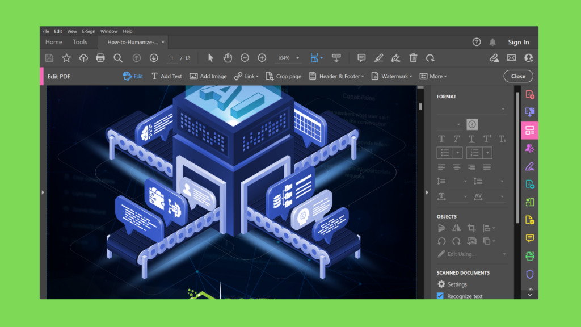Open the find text magnifier
581x327 pixels.
point(118,58)
